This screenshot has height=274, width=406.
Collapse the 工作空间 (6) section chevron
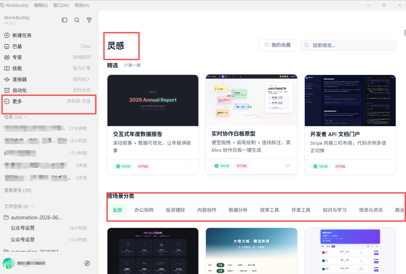[32, 206]
